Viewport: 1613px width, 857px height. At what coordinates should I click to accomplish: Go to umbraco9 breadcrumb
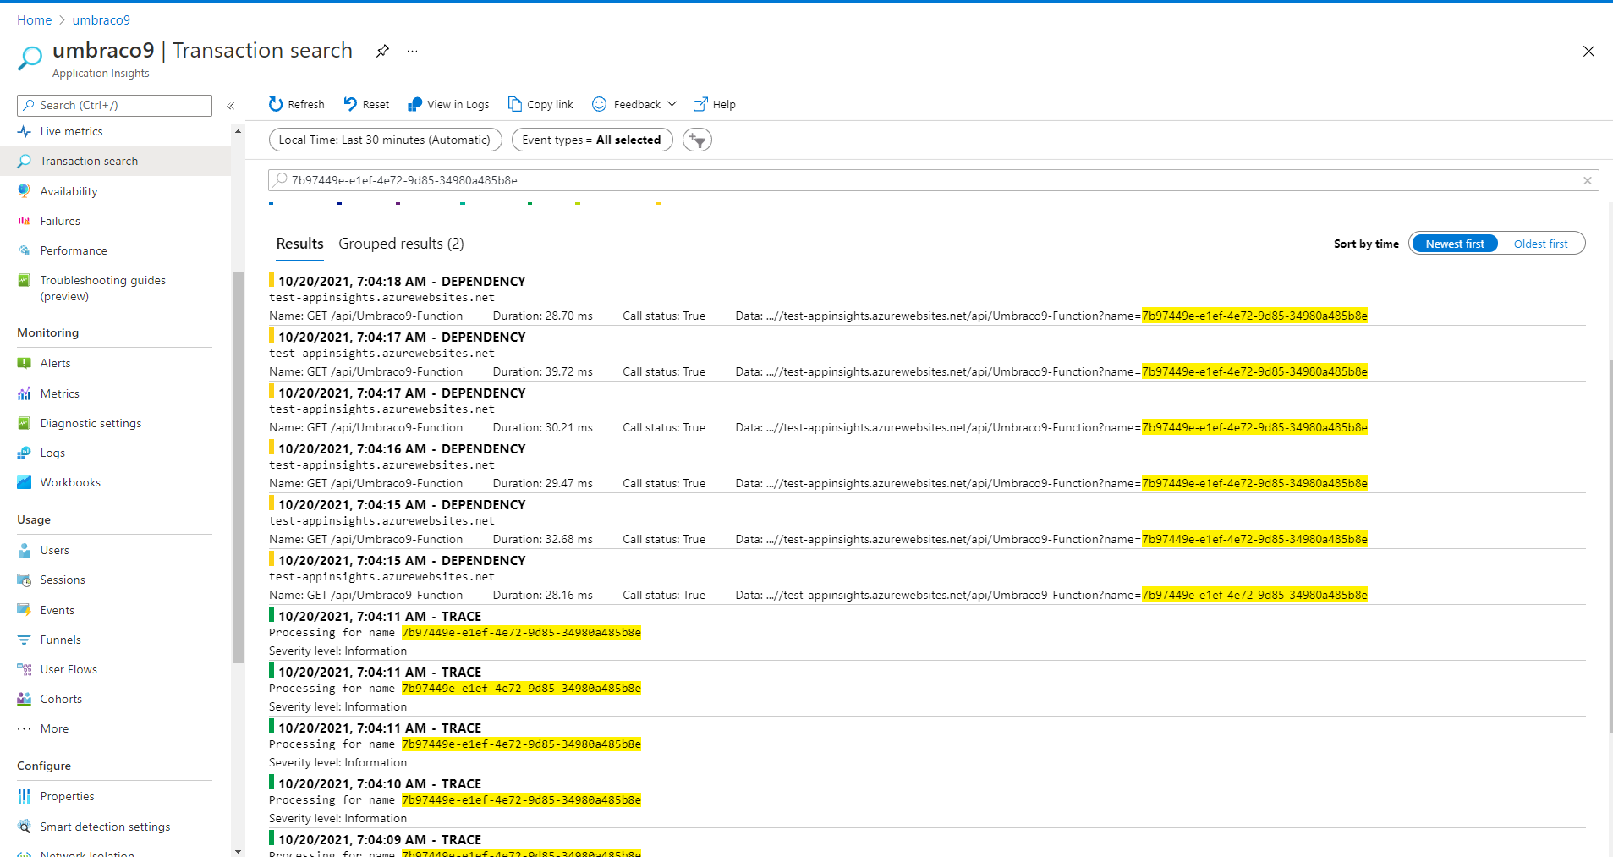pos(101,19)
